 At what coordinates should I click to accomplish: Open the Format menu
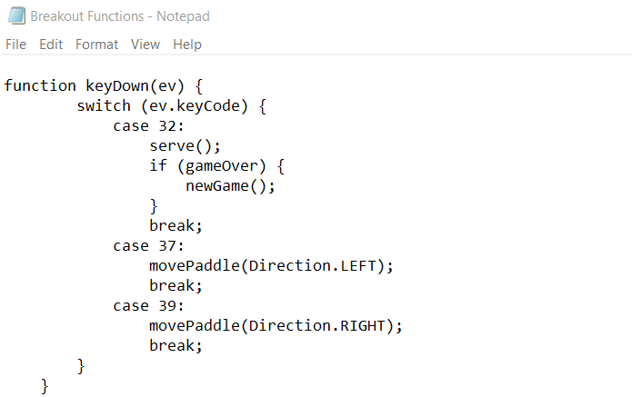[96, 45]
